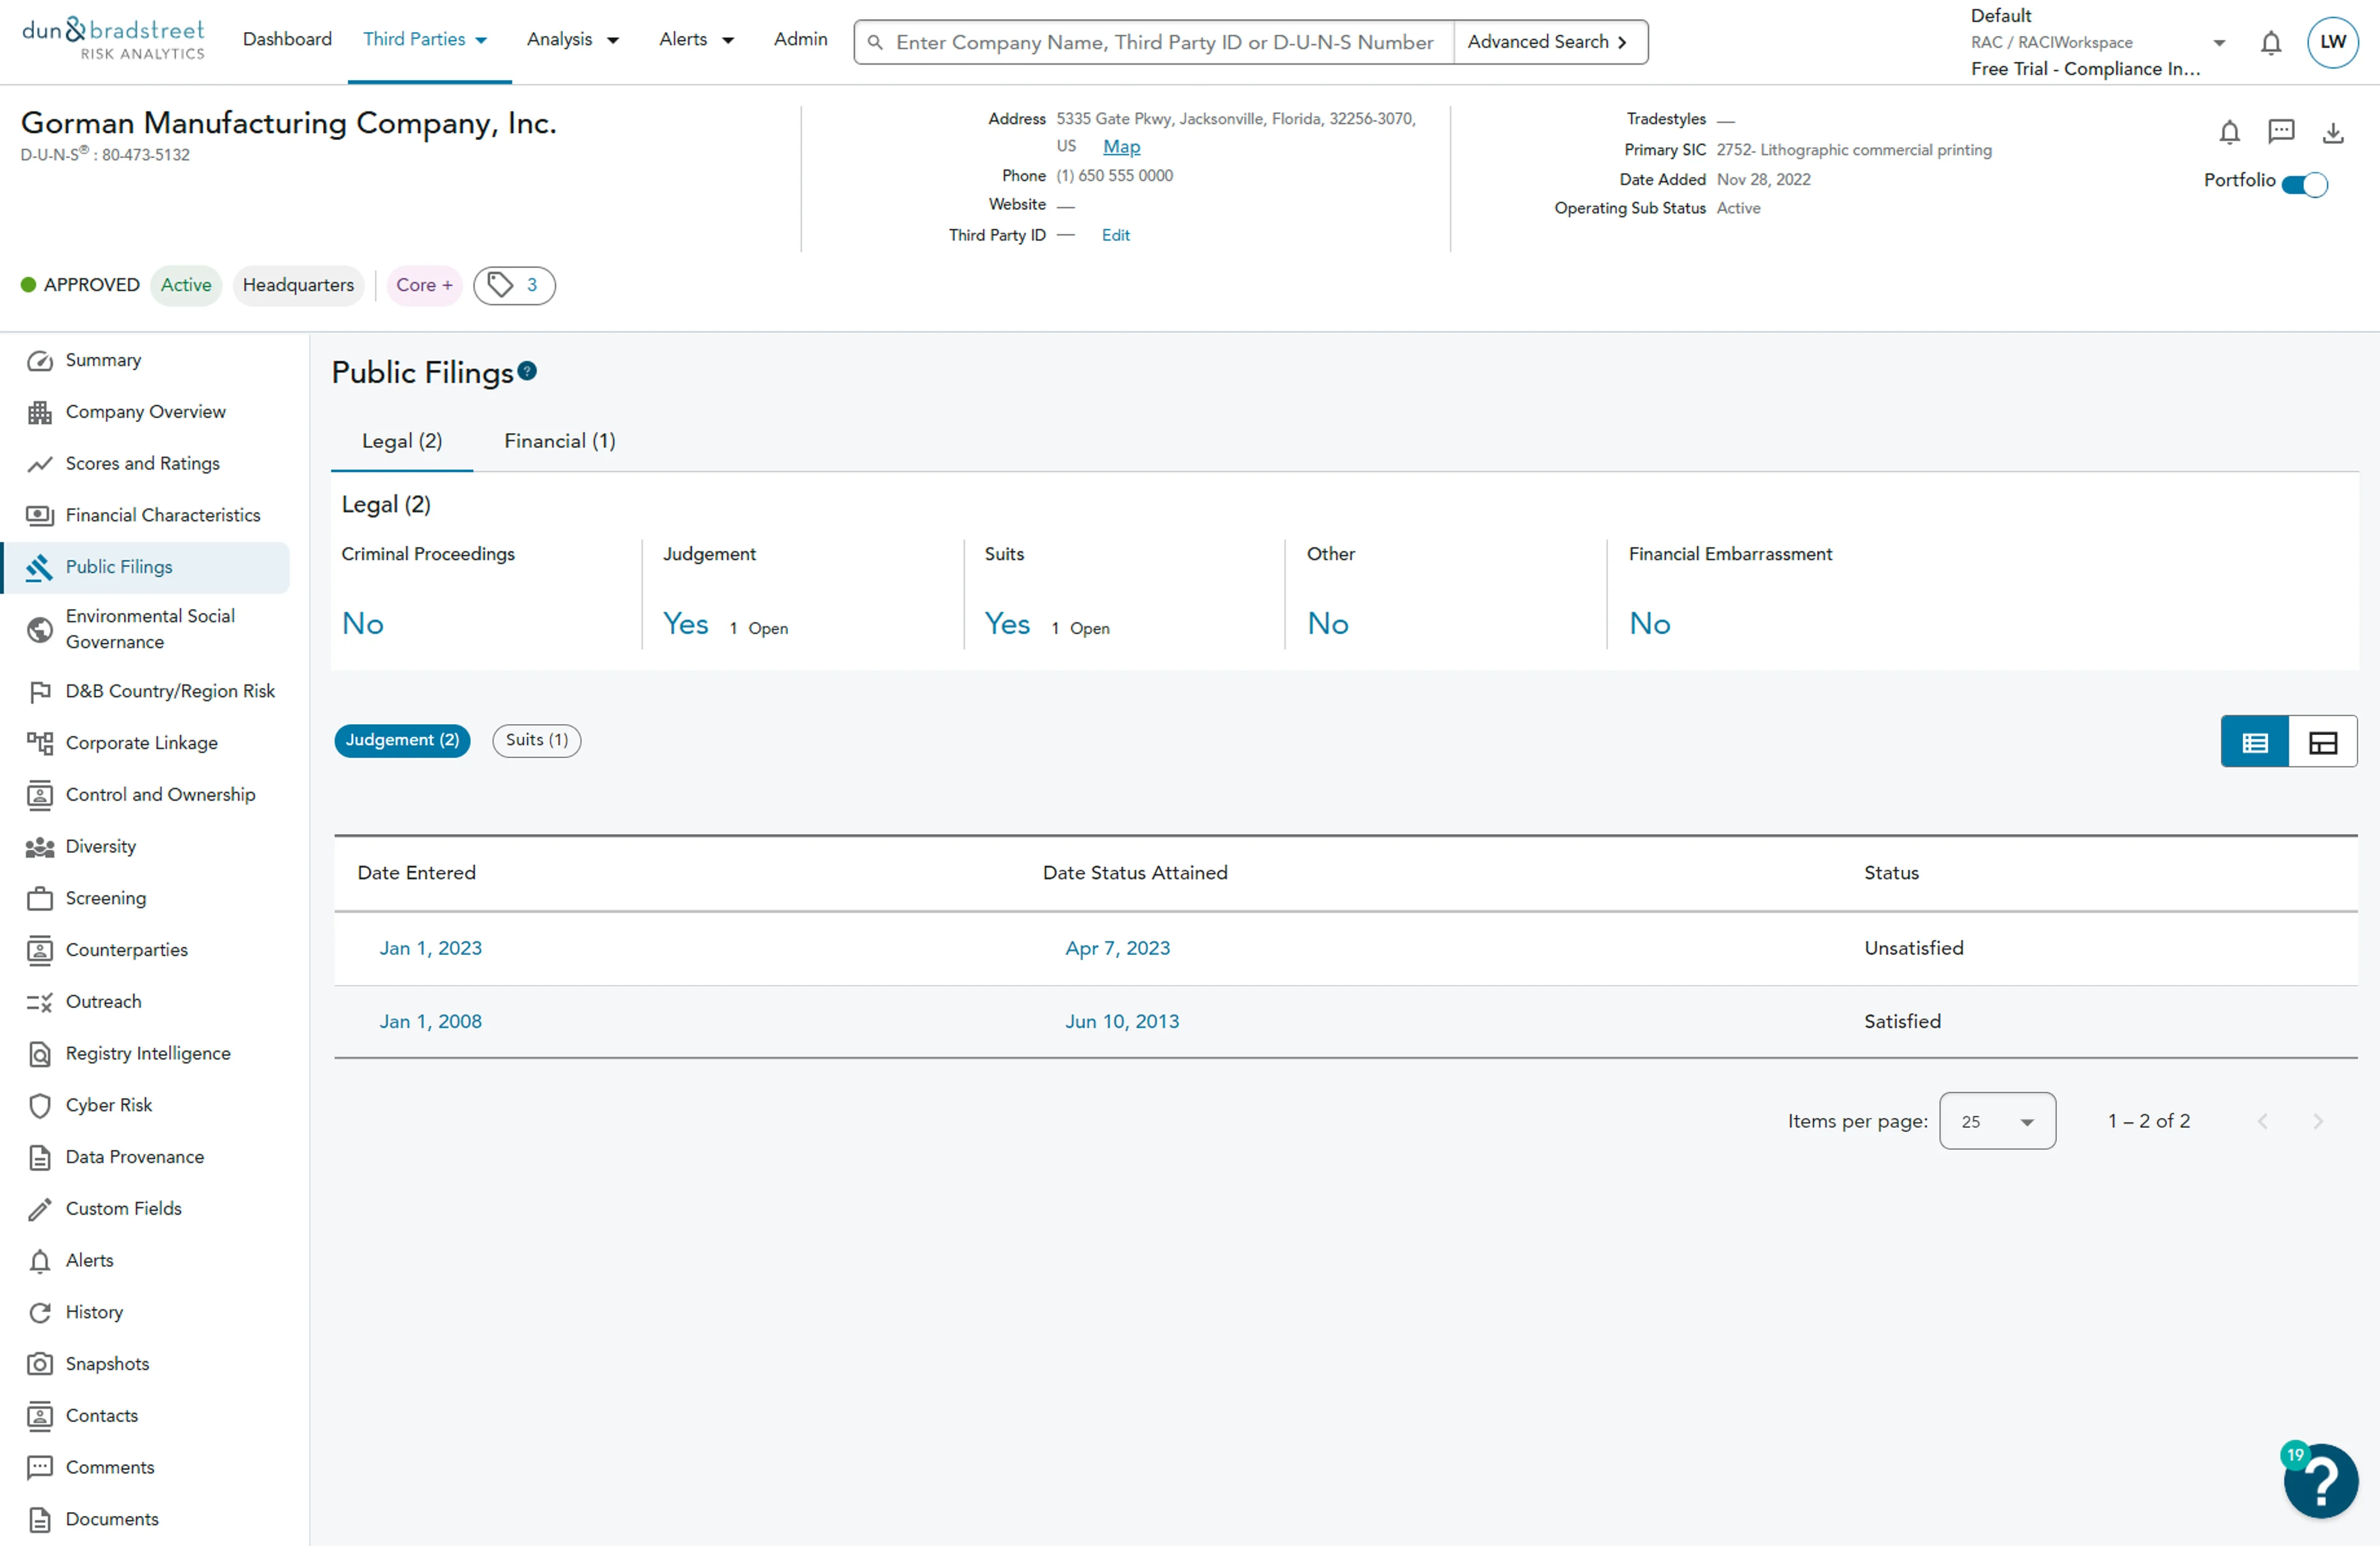Switch to card layout view

2322,742
